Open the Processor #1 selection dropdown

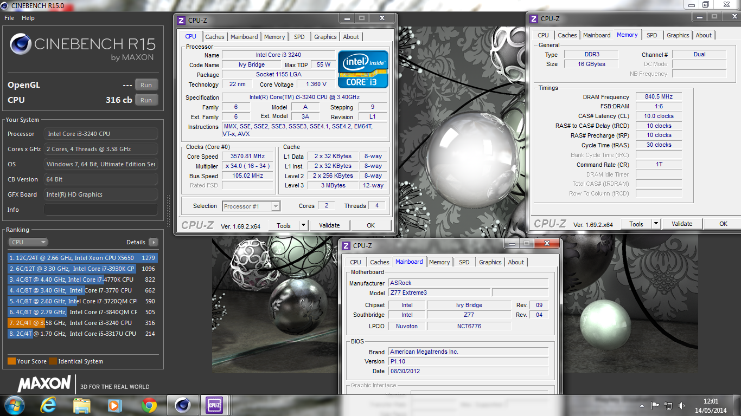click(251, 206)
